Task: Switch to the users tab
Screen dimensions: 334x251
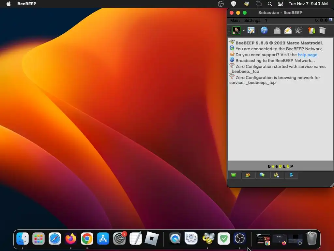Action: (248, 175)
